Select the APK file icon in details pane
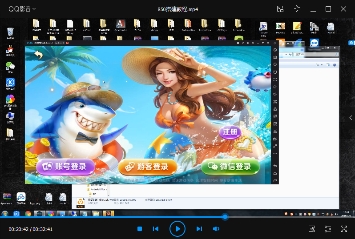The width and height of the screenshot is (355, 239). coord(81,203)
